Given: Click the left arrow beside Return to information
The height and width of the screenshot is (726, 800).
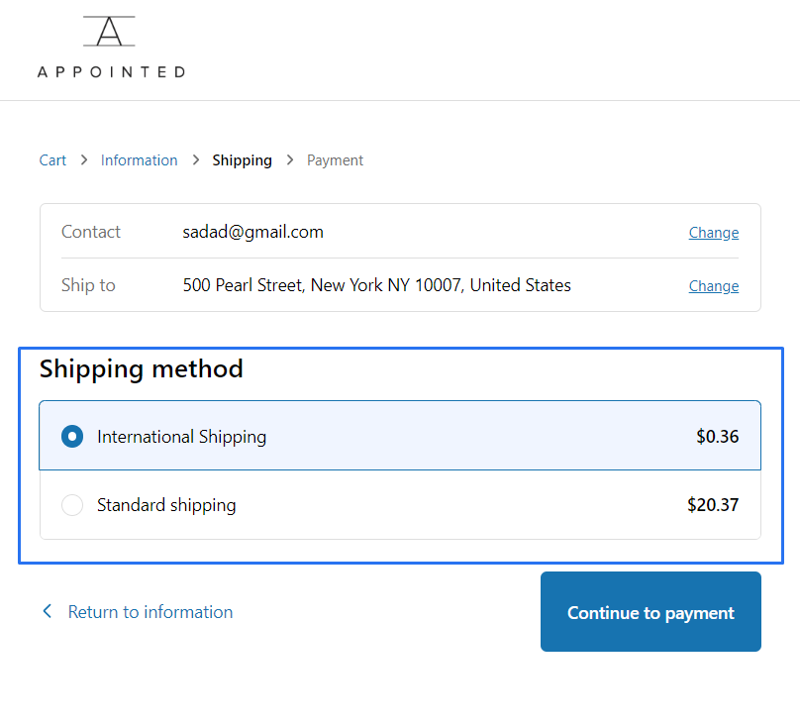Looking at the screenshot, I should pyautogui.click(x=47, y=612).
